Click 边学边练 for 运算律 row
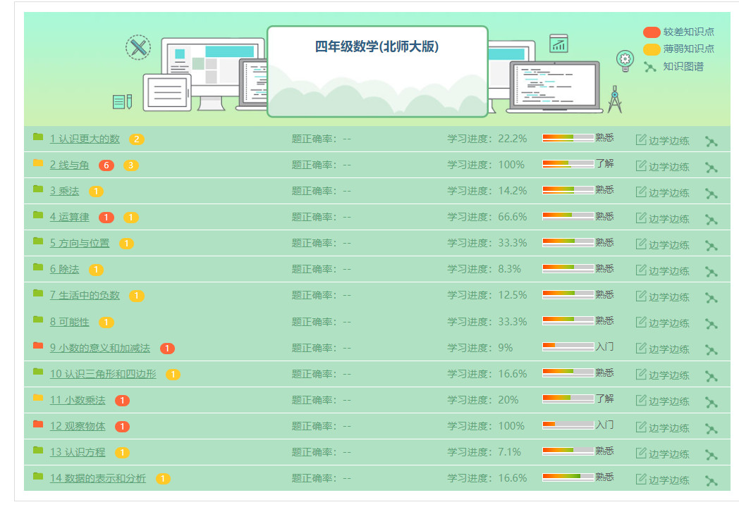Screen dimensions: 739x507 point(662,218)
